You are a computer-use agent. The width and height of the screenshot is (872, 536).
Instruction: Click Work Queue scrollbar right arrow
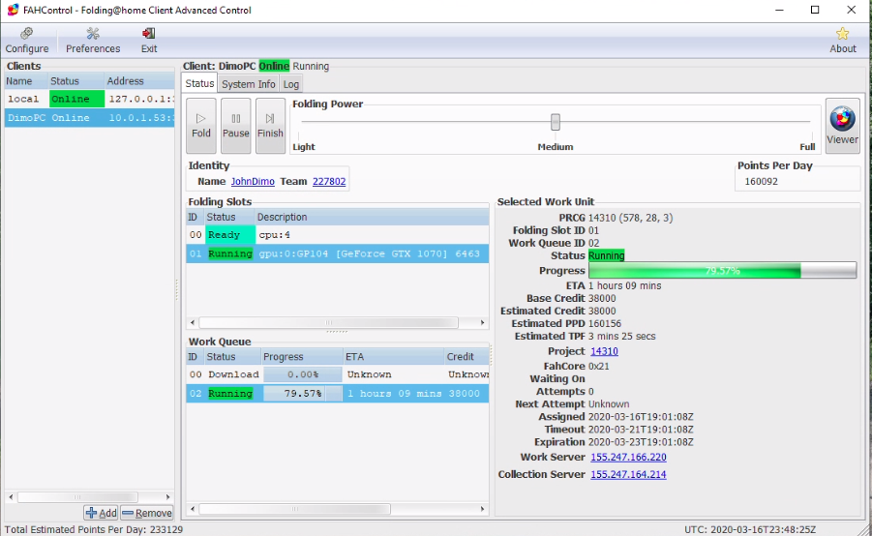482,509
